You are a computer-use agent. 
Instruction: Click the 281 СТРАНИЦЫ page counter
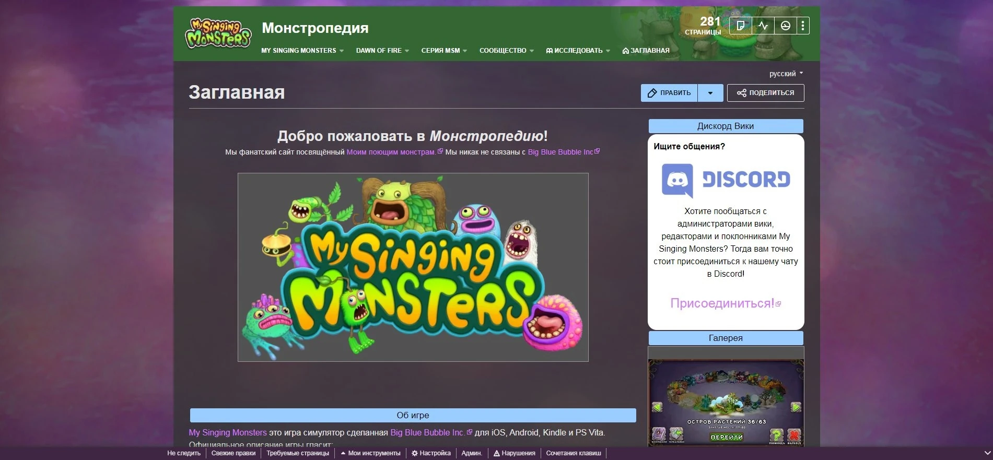point(703,25)
